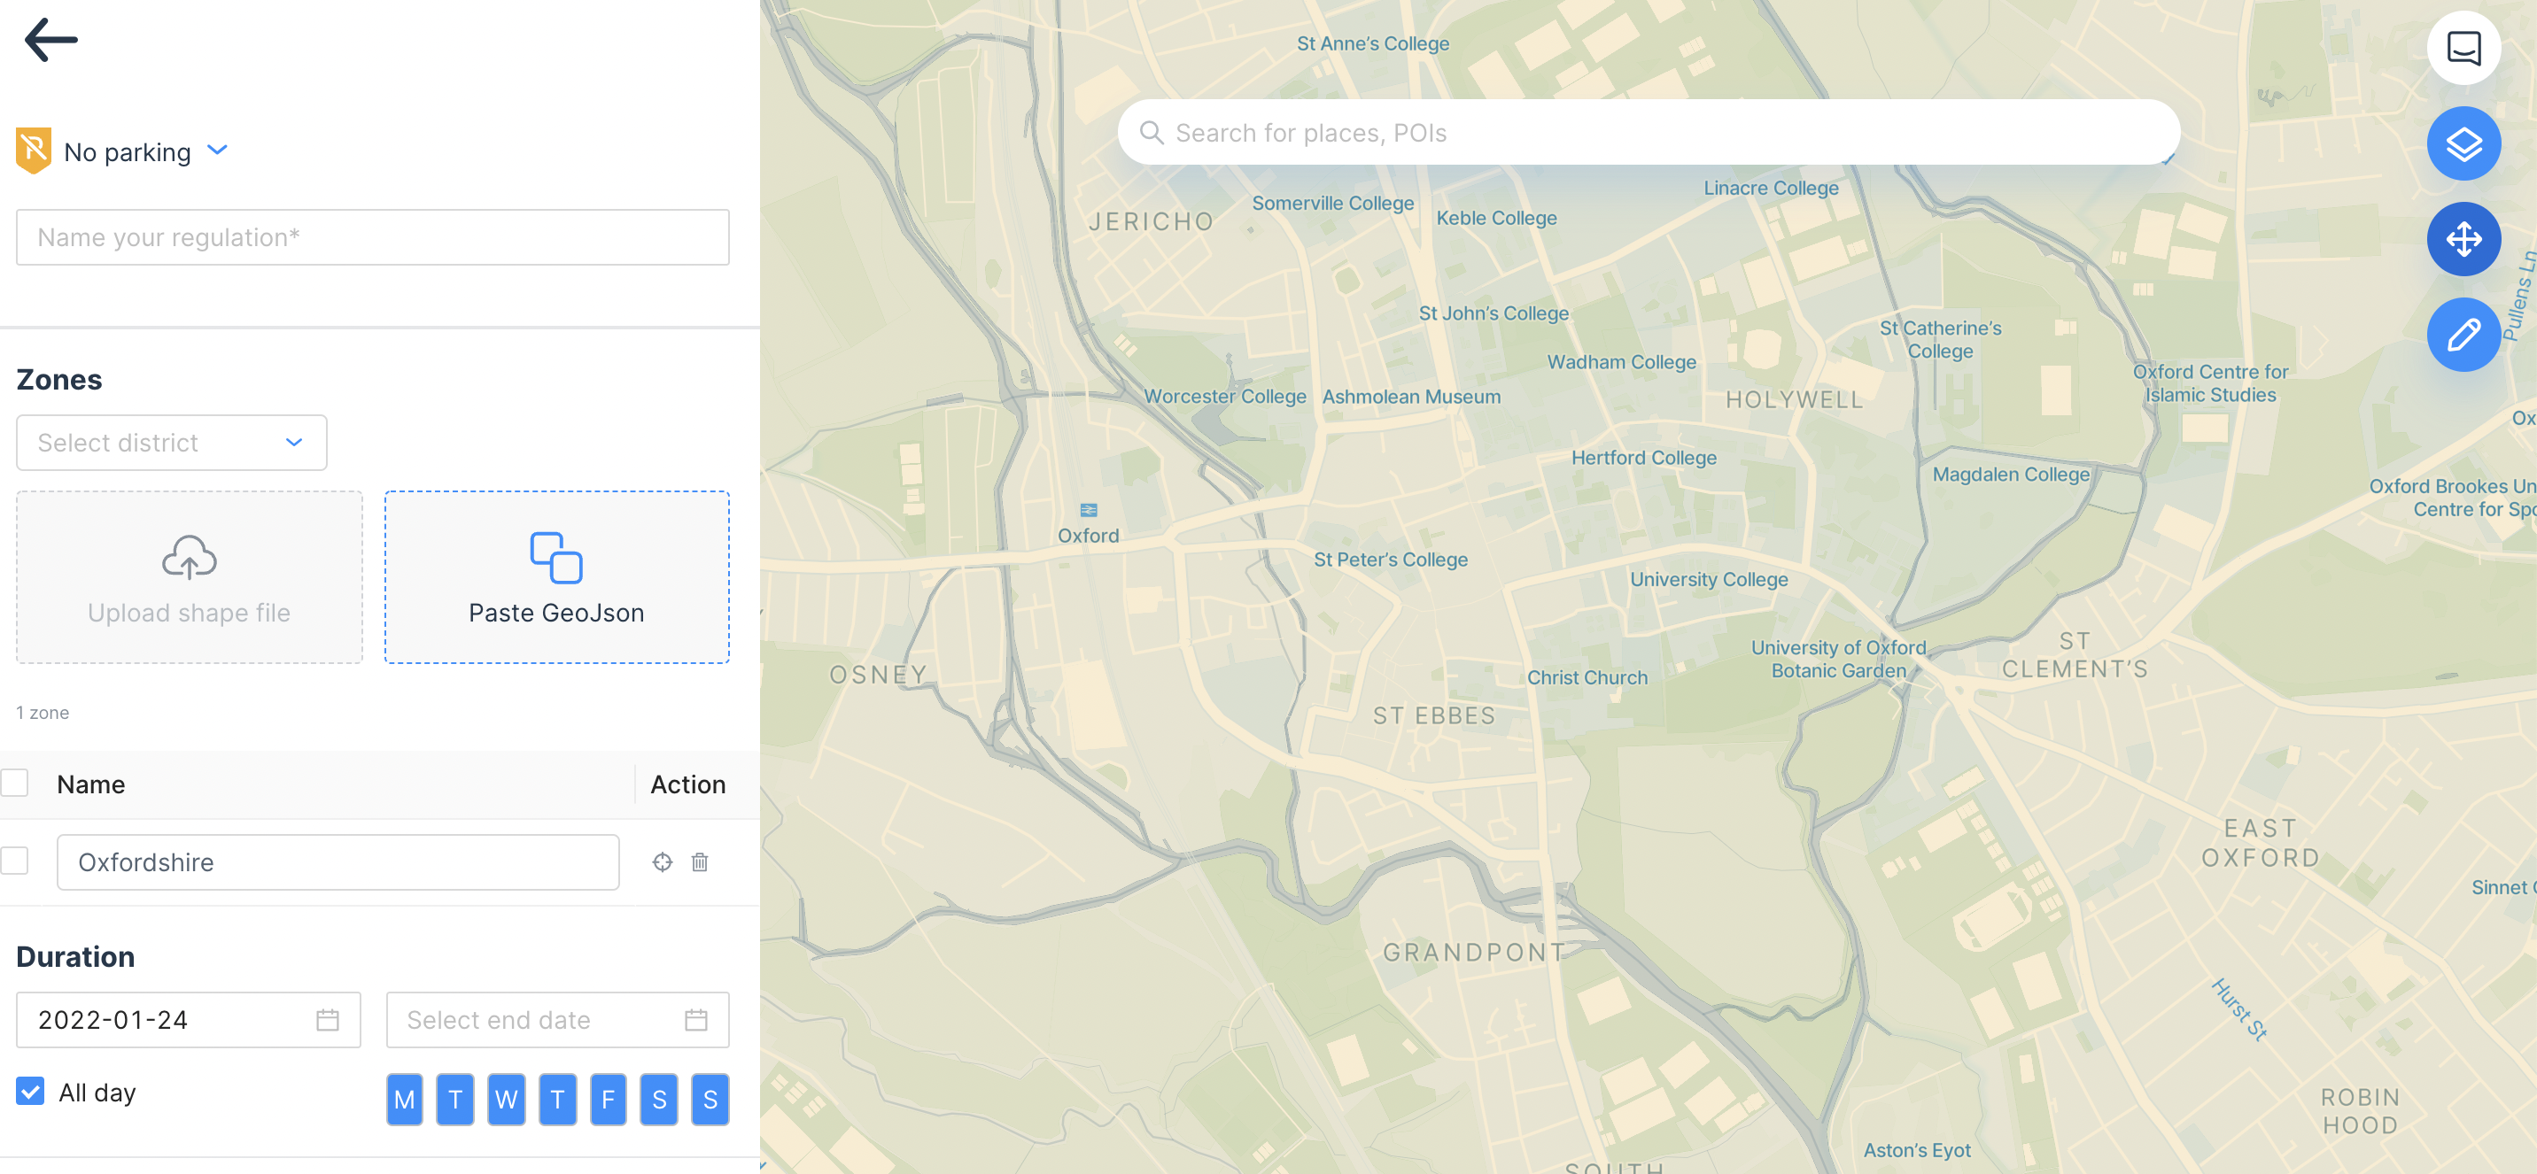Toggle the Monday day button
2537x1174 pixels.
pyautogui.click(x=404, y=1100)
